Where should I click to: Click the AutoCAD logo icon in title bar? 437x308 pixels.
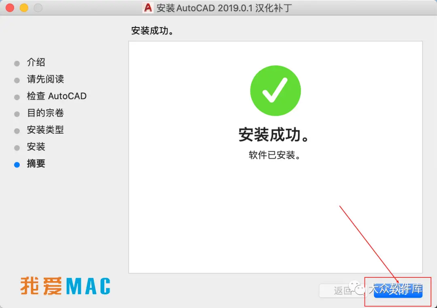[x=148, y=8]
